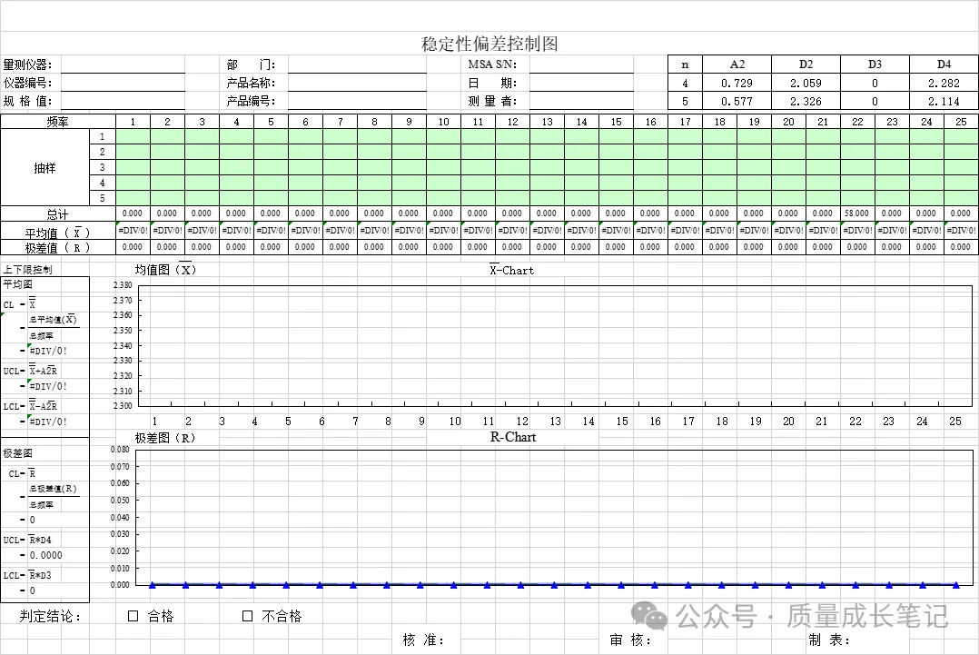Select the X-Chart plot area
Image resolution: width=979 pixels, height=655 pixels.
pyautogui.click(x=555, y=346)
